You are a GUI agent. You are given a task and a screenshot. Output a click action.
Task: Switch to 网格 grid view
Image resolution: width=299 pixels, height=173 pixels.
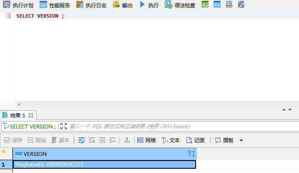tap(146, 140)
